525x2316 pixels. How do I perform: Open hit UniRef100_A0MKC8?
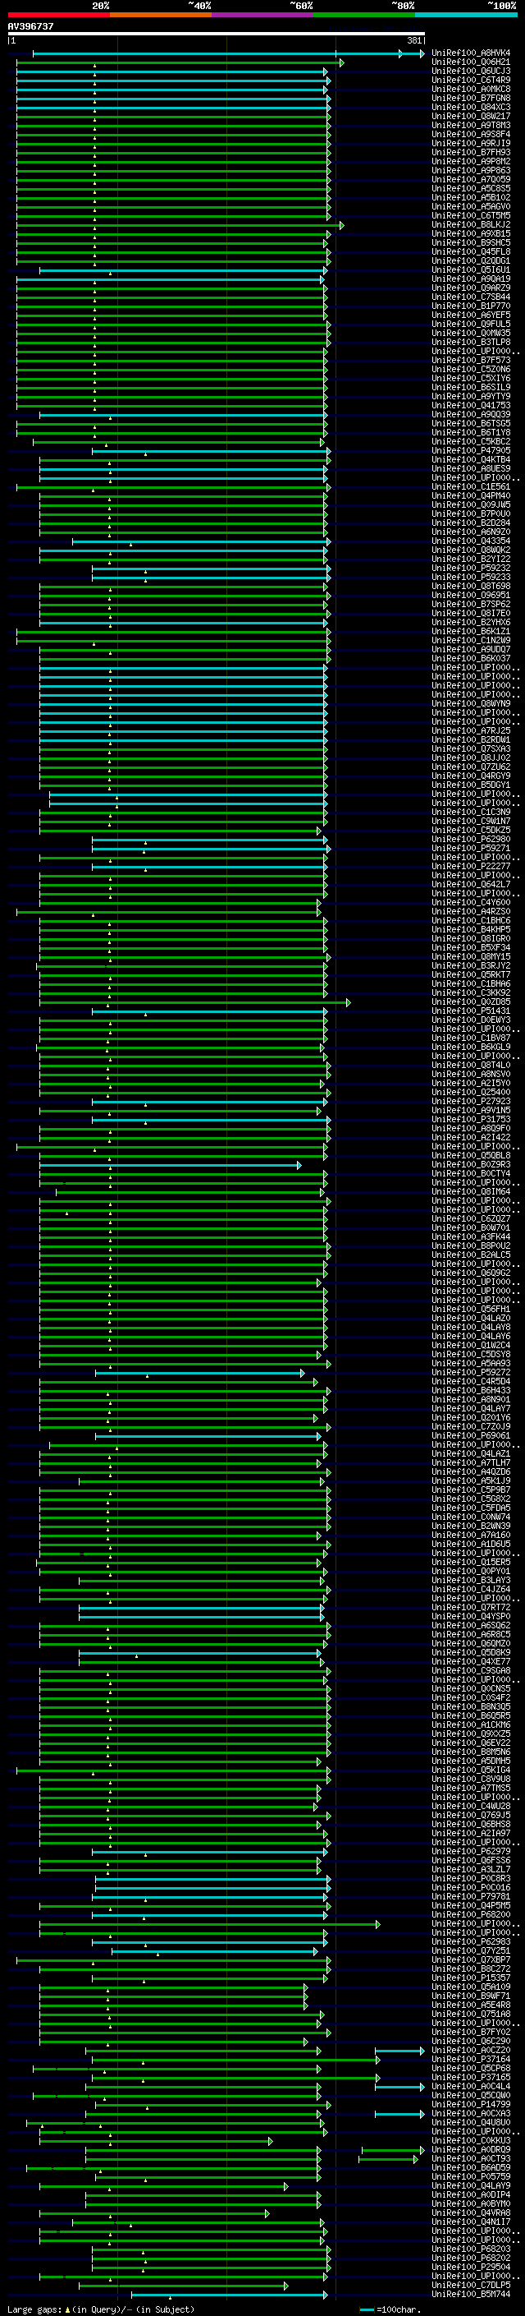coord(471,89)
